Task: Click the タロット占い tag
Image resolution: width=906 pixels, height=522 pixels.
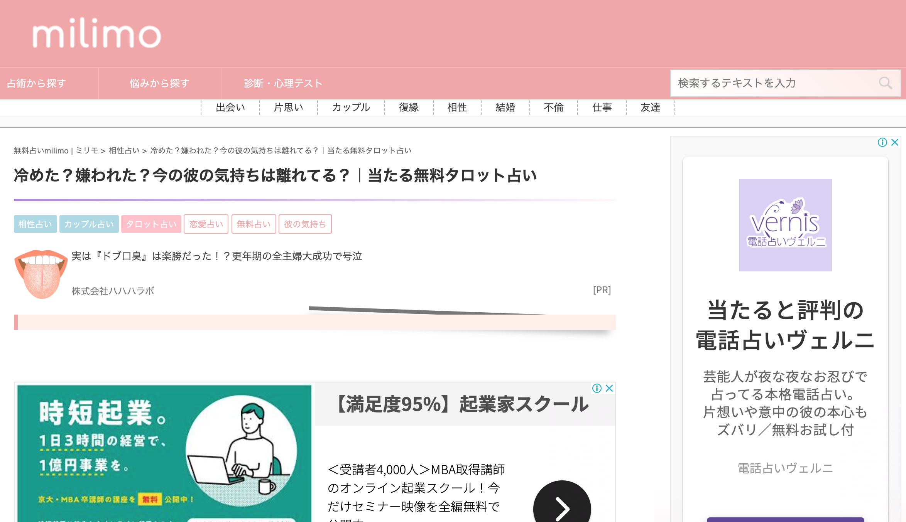Action: tap(151, 224)
